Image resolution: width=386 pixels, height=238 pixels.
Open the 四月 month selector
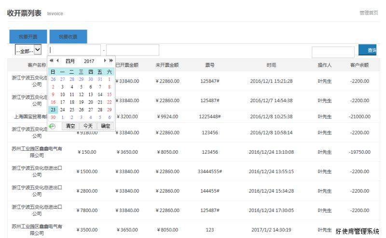pos(70,61)
